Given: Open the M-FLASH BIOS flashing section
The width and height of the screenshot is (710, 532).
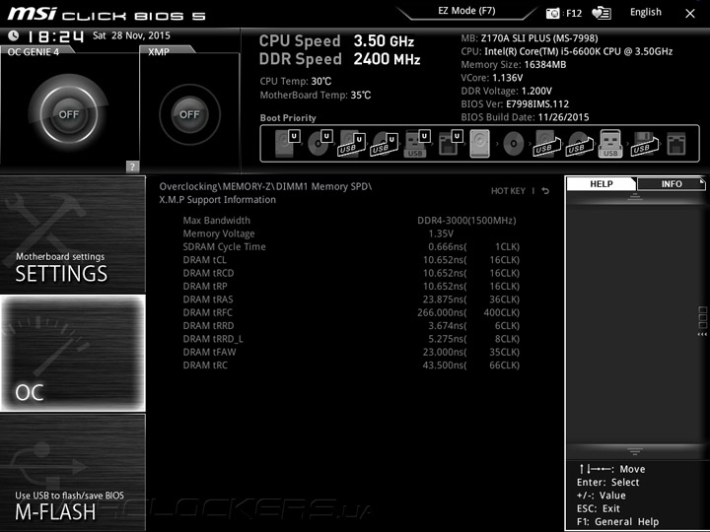Looking at the screenshot, I should pos(72,472).
